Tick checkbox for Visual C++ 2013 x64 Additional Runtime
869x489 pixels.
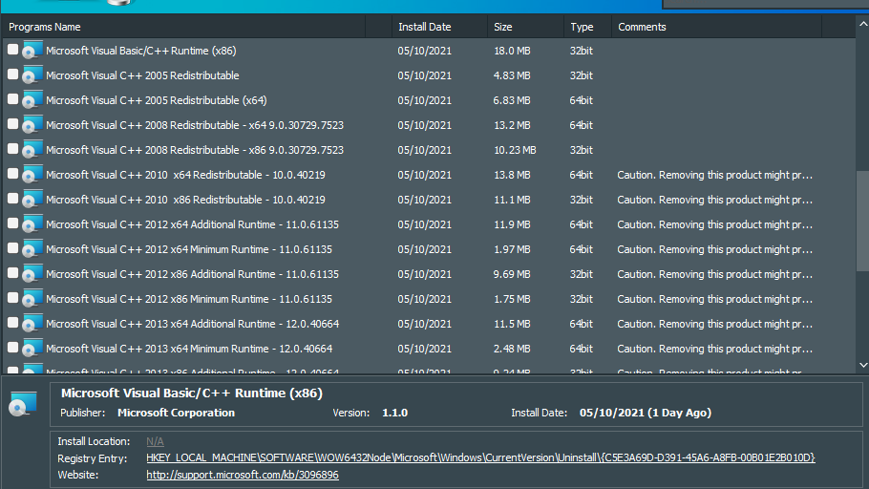click(12, 323)
